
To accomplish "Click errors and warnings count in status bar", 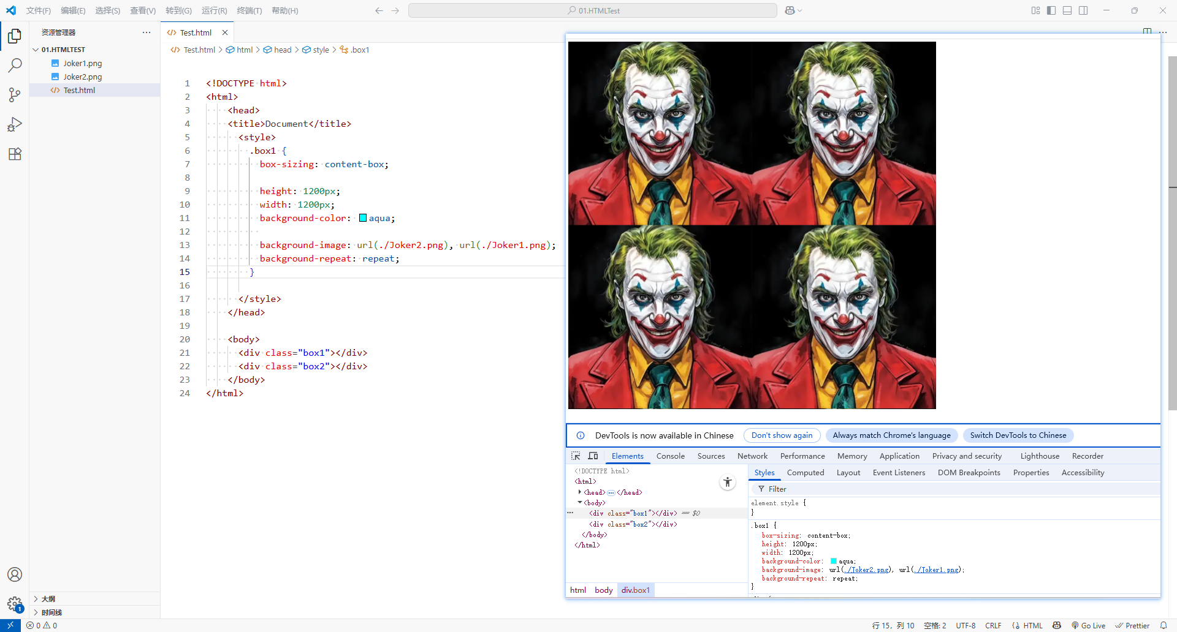I will click(42, 625).
